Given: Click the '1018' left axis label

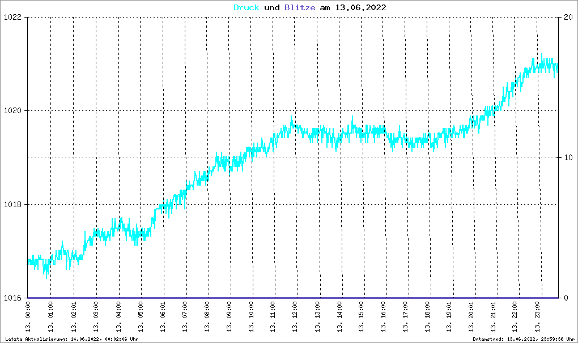Looking at the screenshot, I should 12,205.
